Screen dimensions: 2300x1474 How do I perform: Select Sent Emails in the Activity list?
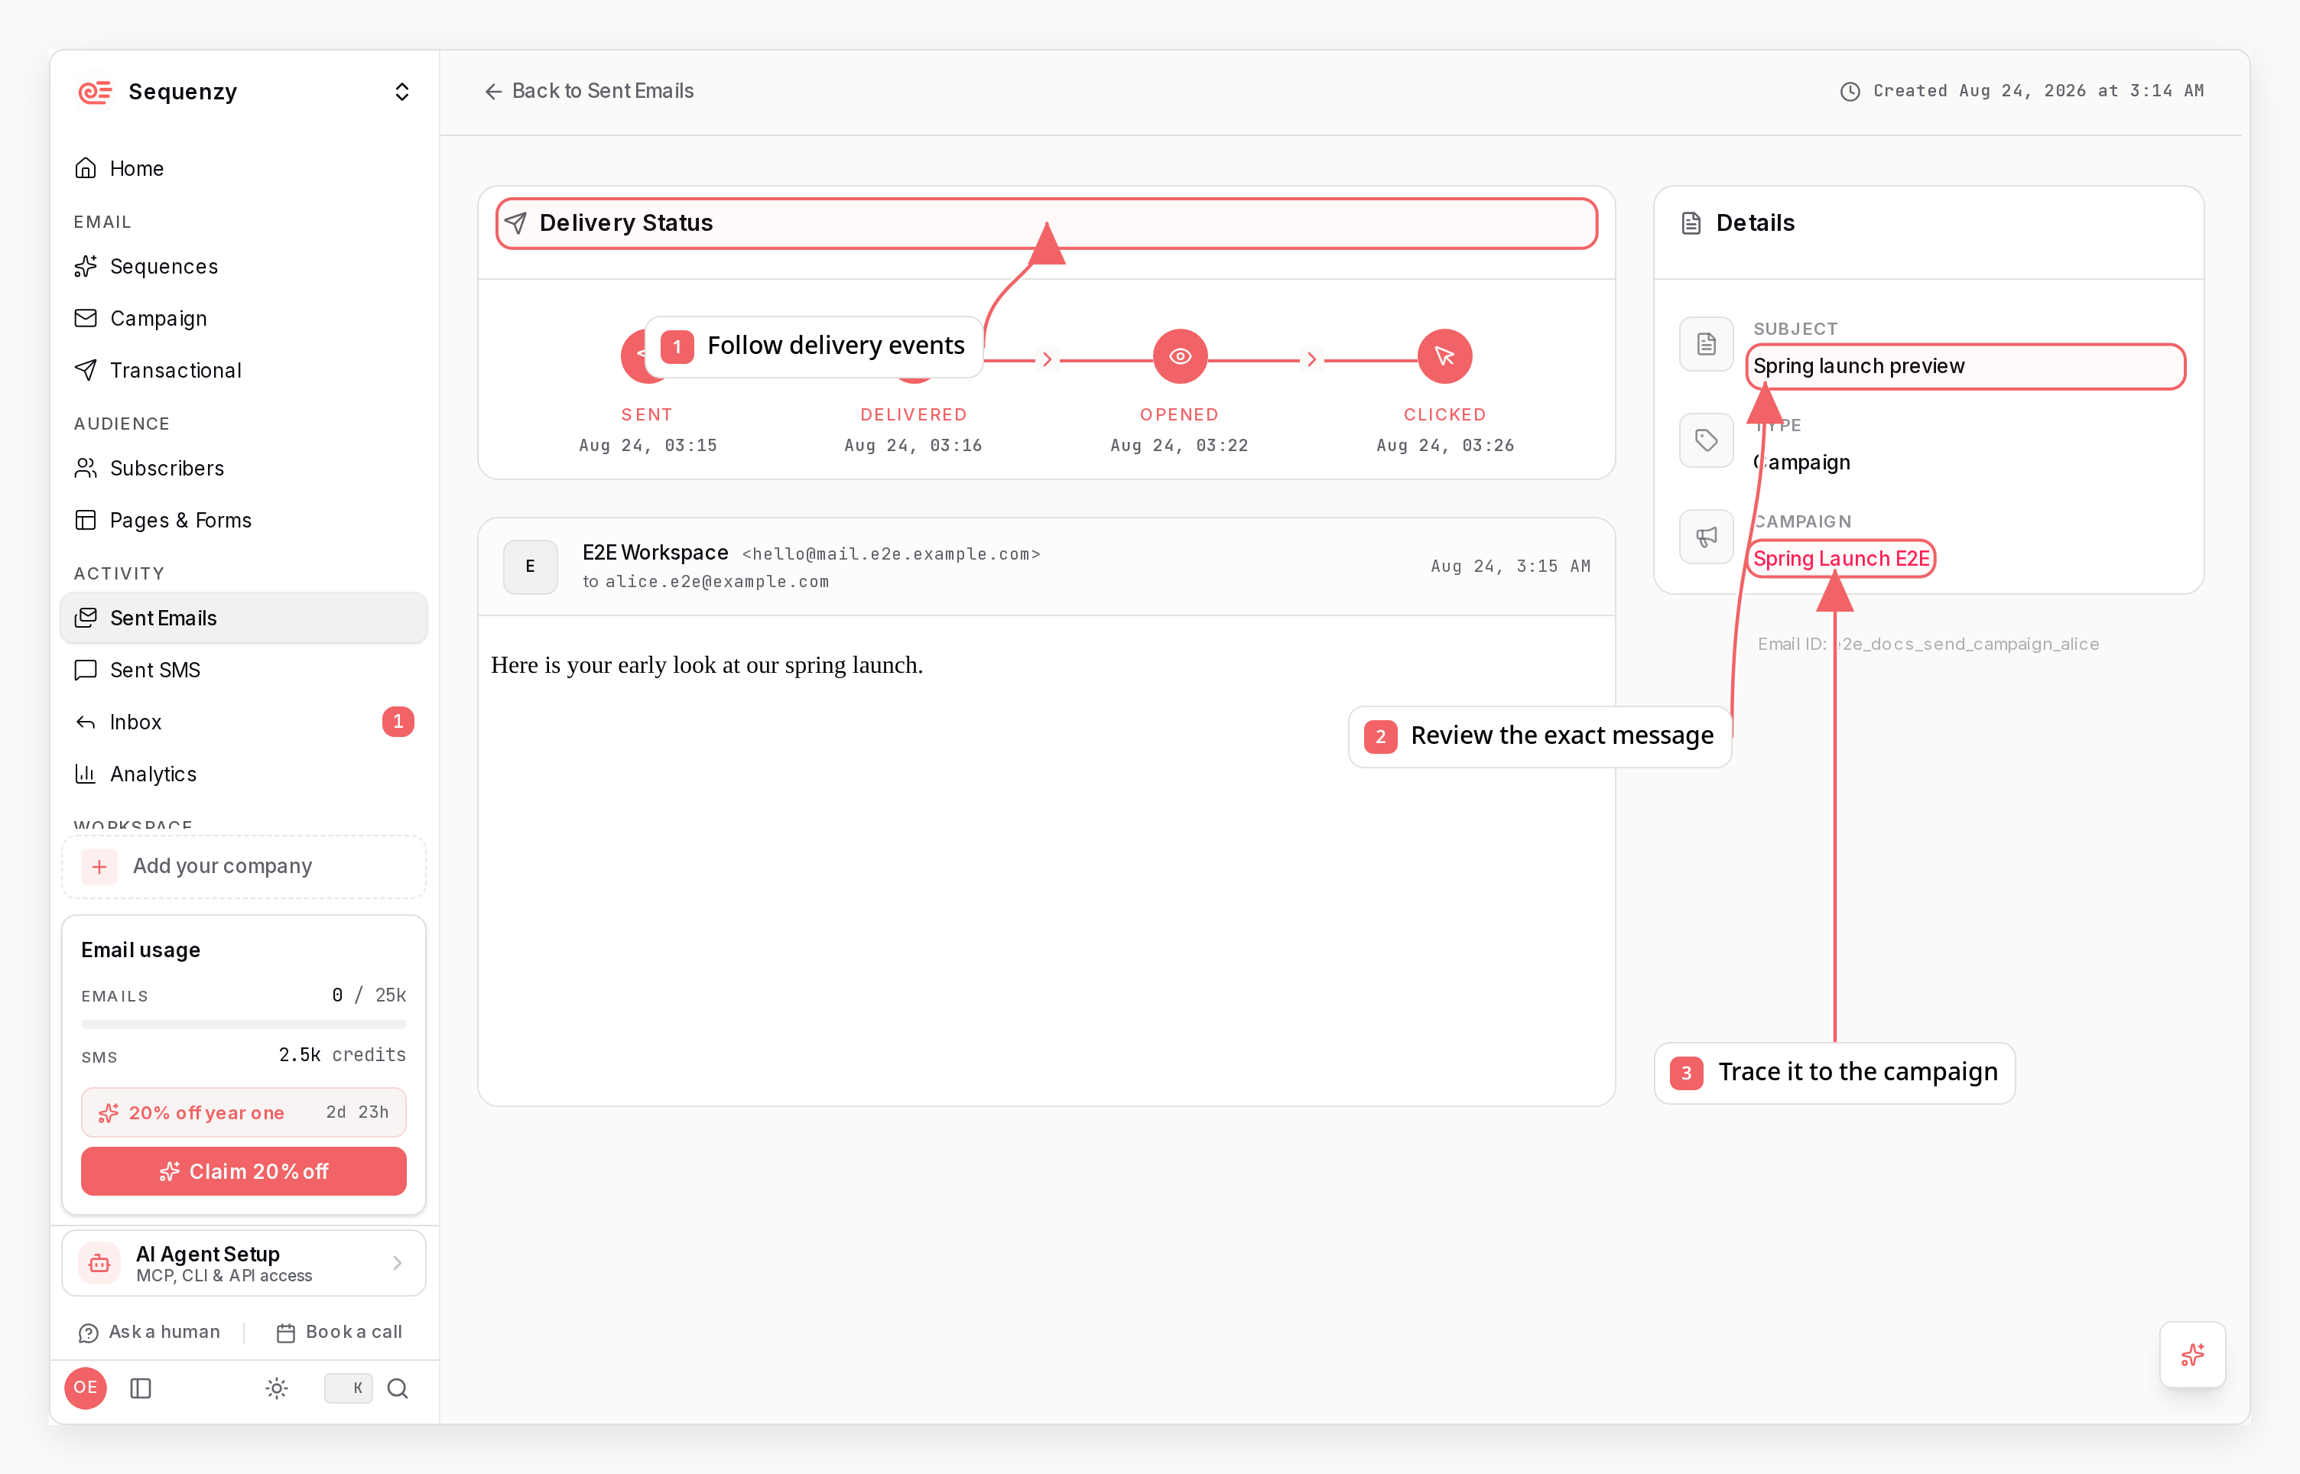pyautogui.click(x=243, y=618)
